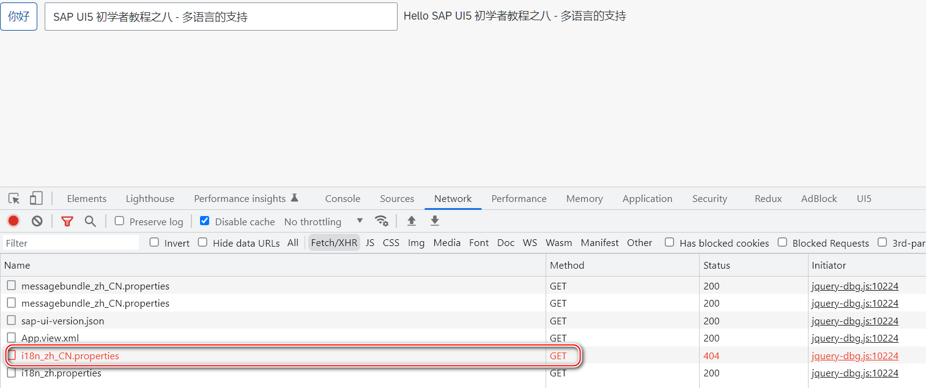Enable Hide data URLs checkbox

[202, 242]
